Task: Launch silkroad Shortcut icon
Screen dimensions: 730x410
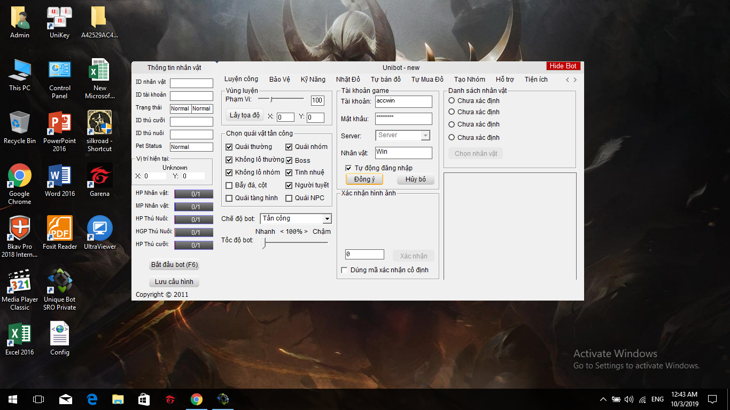Action: (99, 132)
